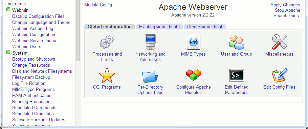Image resolution: width=308 pixels, height=129 pixels.
Task: Select System category label in sidebar
Action: 20,53
